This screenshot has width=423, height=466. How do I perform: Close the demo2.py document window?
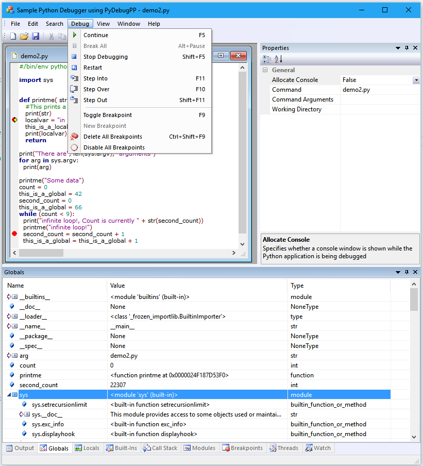pos(239,56)
